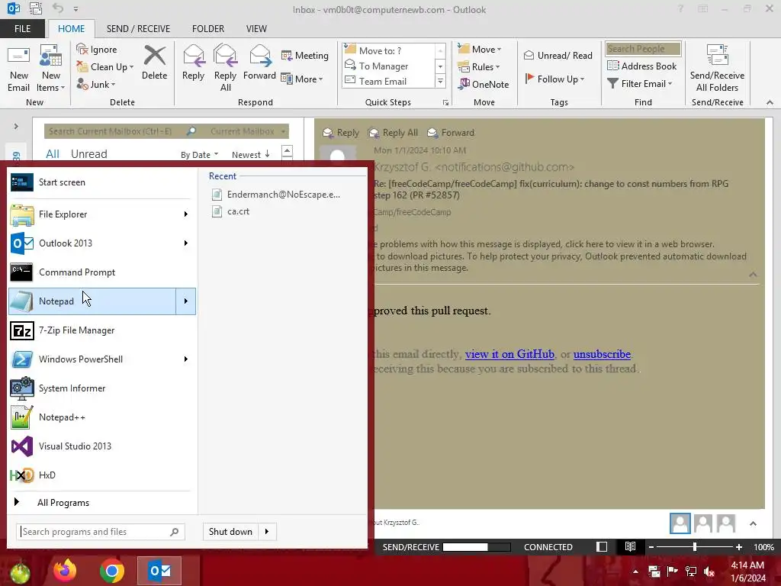The image size is (781, 586).
Task: Click the ribbon Reply All icon
Action: (x=225, y=55)
